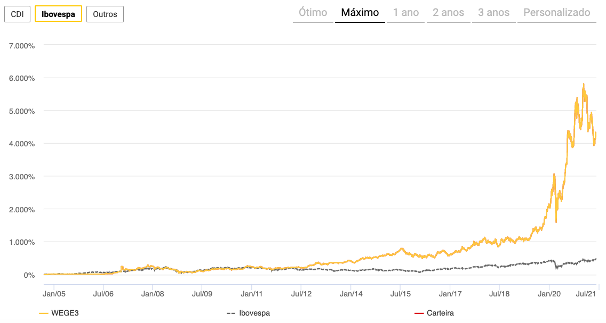The image size is (606, 323).
Task: Toggle the Ibovespa benchmark button
Action: [x=58, y=14]
